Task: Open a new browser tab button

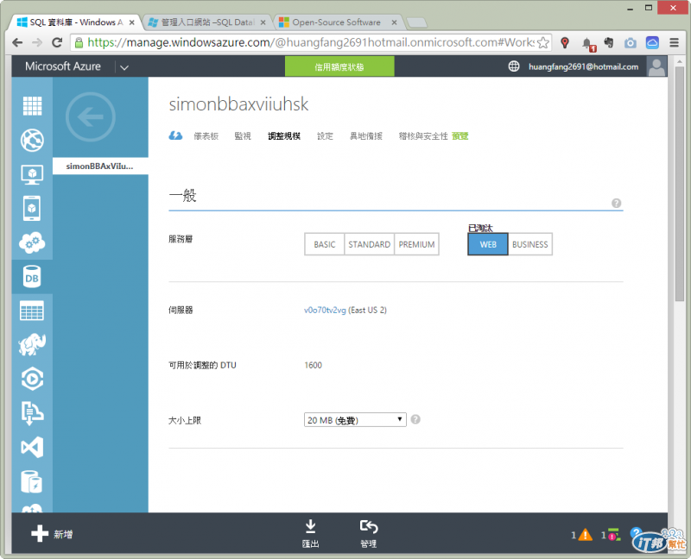Action: 416,22
